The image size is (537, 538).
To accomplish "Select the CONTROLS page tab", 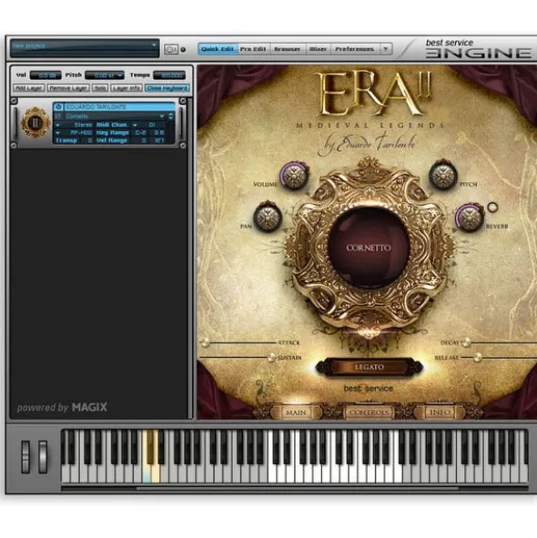I will (369, 412).
